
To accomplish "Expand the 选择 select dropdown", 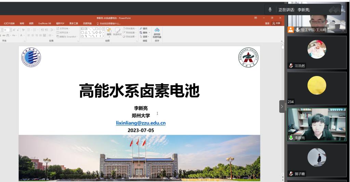I will [x=149, y=36].
